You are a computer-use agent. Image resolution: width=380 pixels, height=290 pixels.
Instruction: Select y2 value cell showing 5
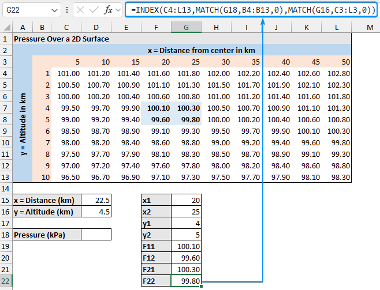point(186,235)
